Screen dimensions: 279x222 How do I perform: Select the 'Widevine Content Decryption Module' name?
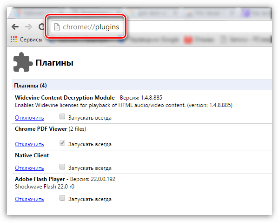(x=65, y=98)
